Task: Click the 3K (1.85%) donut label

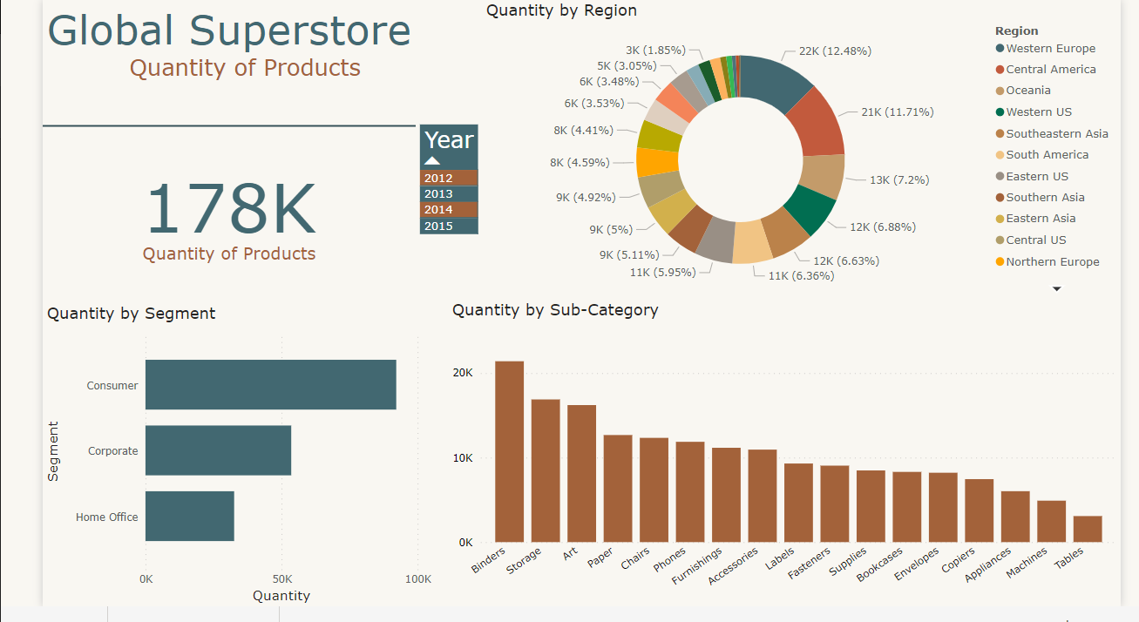Action: pos(655,50)
